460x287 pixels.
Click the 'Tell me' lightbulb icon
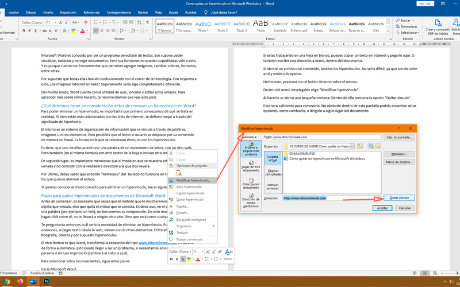206,13
